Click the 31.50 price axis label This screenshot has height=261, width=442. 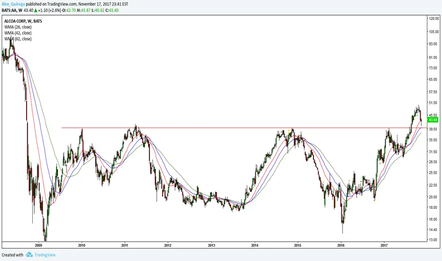433,152
